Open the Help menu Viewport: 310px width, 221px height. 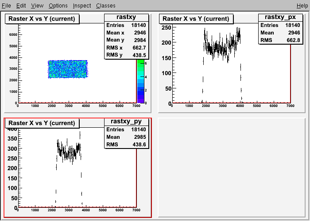click(302, 6)
